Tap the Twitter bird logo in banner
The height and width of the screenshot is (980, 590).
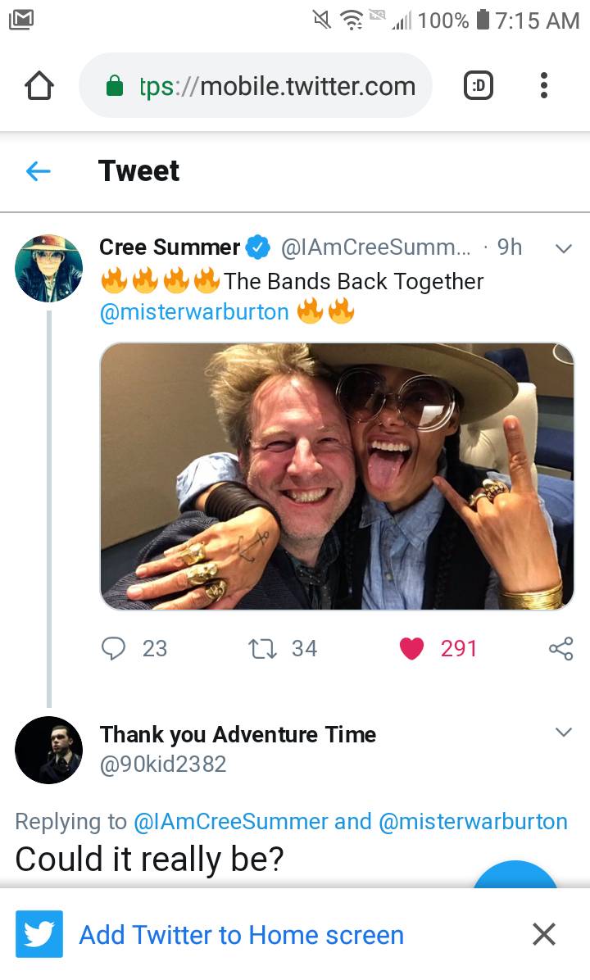[x=39, y=934]
